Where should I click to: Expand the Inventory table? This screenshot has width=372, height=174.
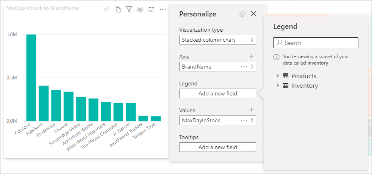[277, 85]
